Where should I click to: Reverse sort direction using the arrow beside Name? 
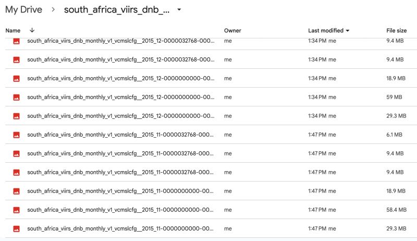[x=32, y=30]
